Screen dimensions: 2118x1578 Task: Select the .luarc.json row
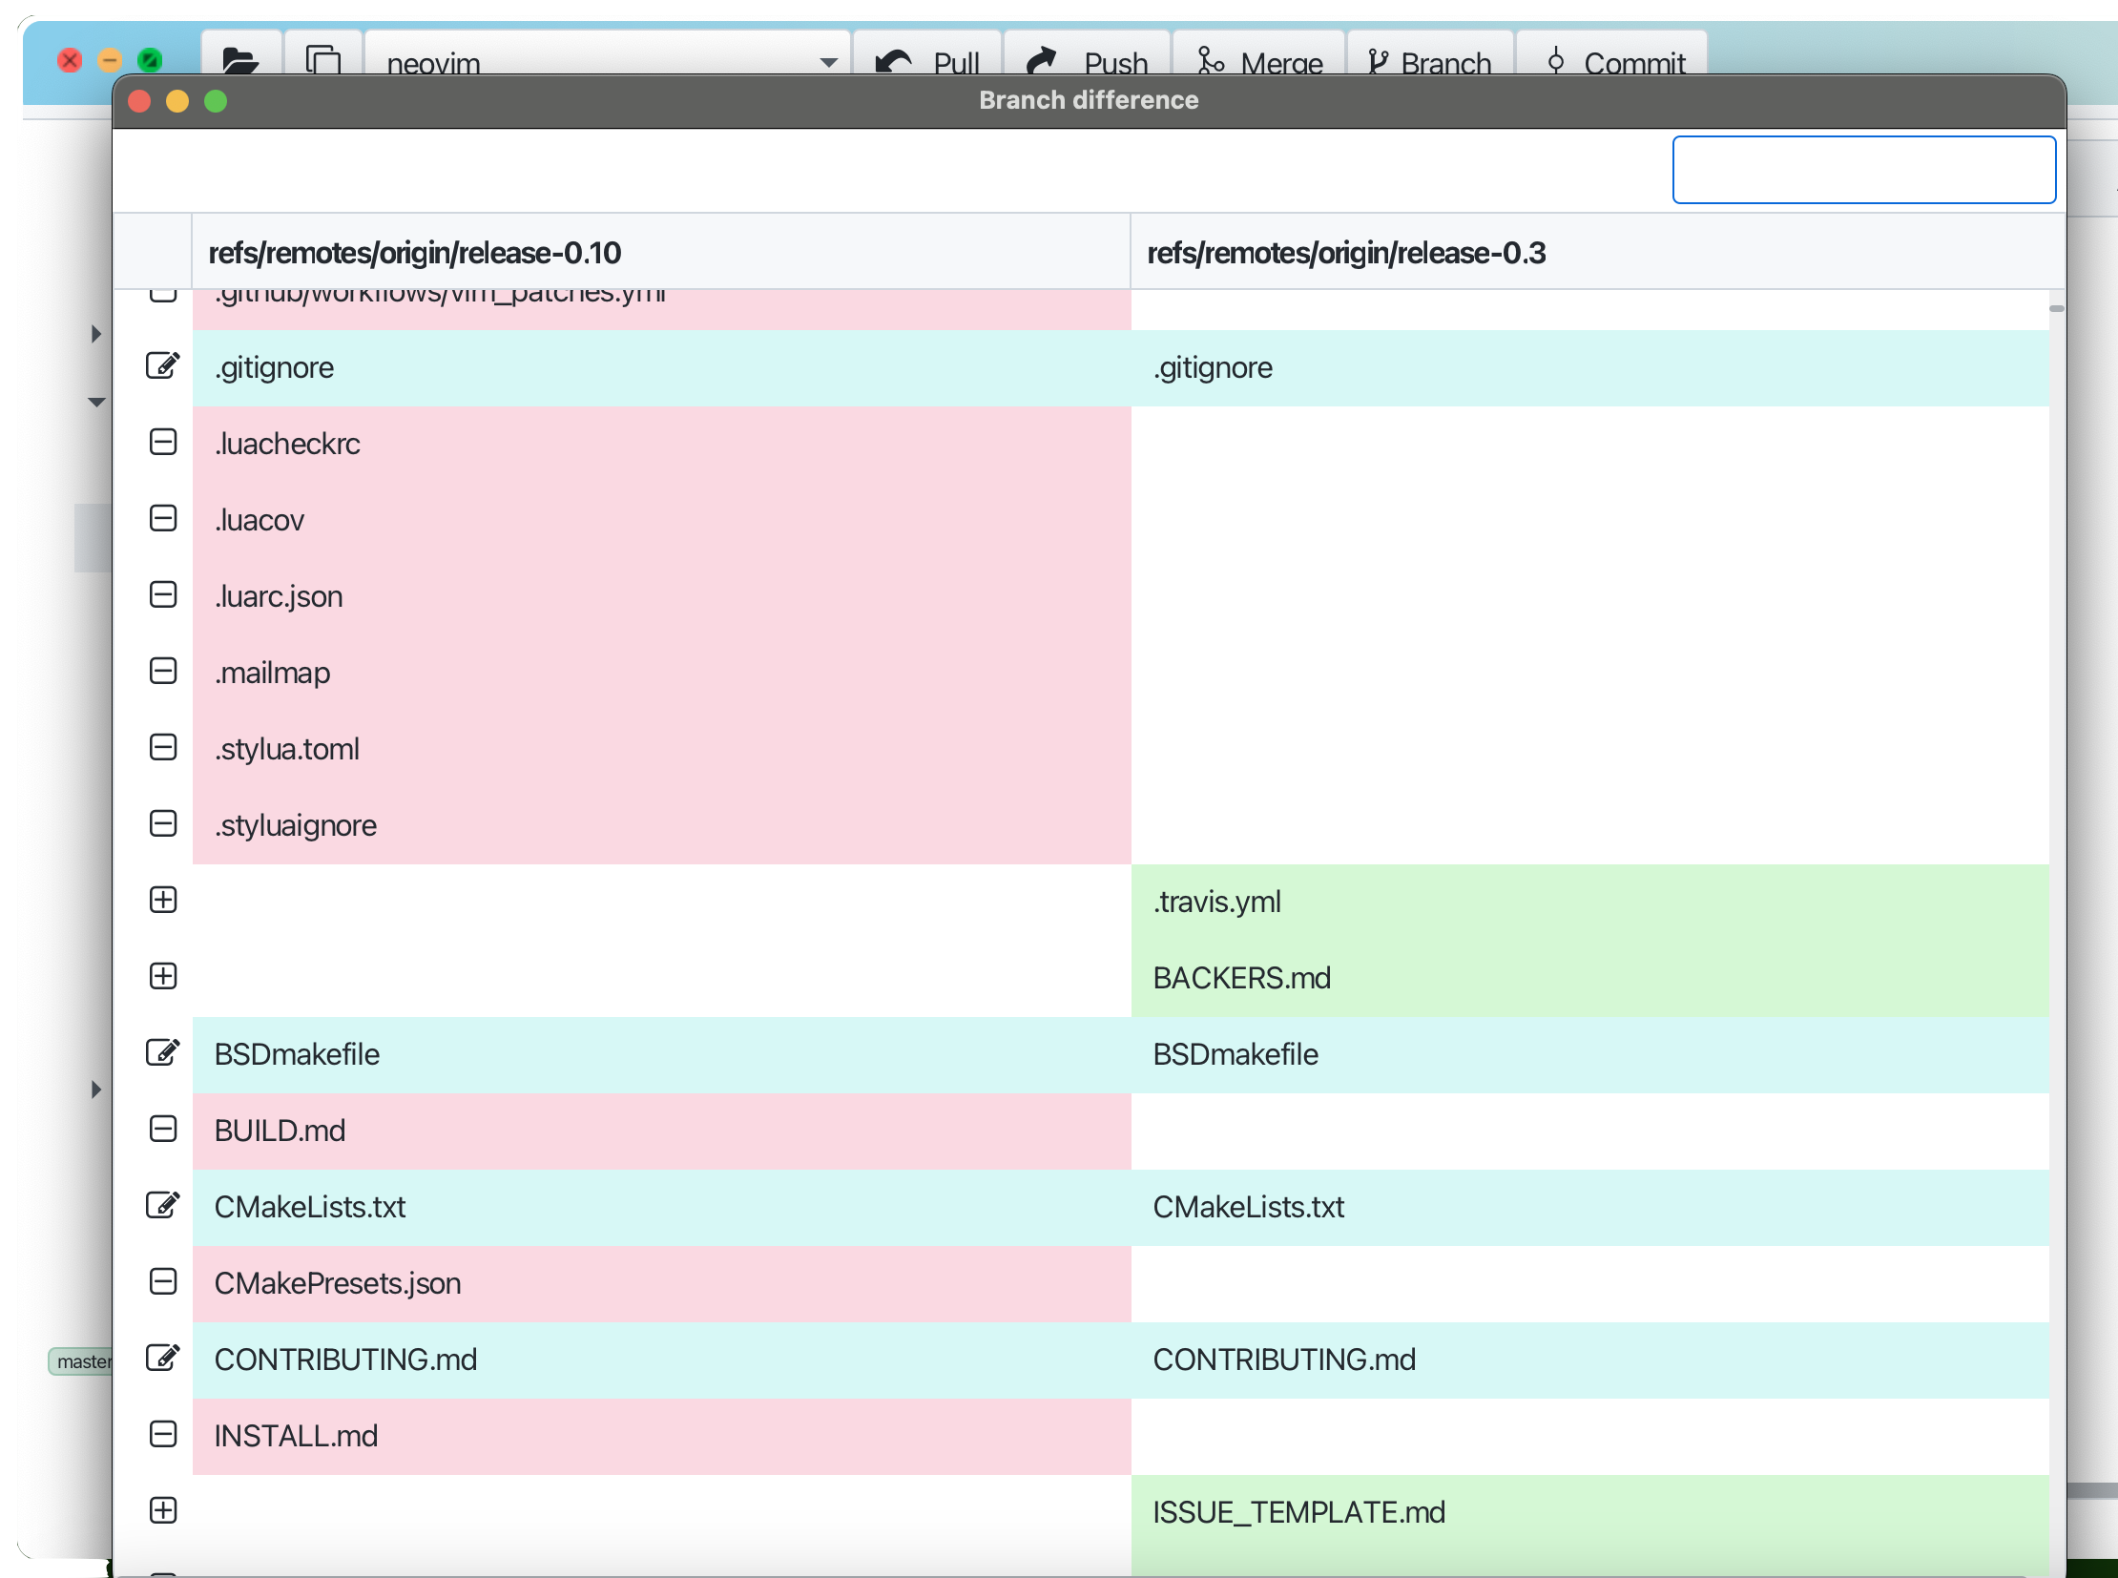[x=661, y=597]
